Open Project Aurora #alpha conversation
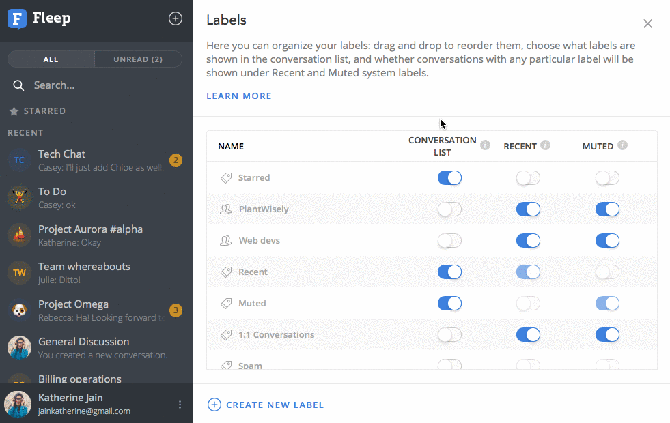The height and width of the screenshot is (423, 670). point(96,235)
